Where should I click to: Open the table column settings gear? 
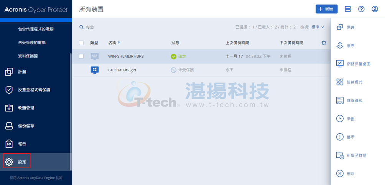(324, 43)
